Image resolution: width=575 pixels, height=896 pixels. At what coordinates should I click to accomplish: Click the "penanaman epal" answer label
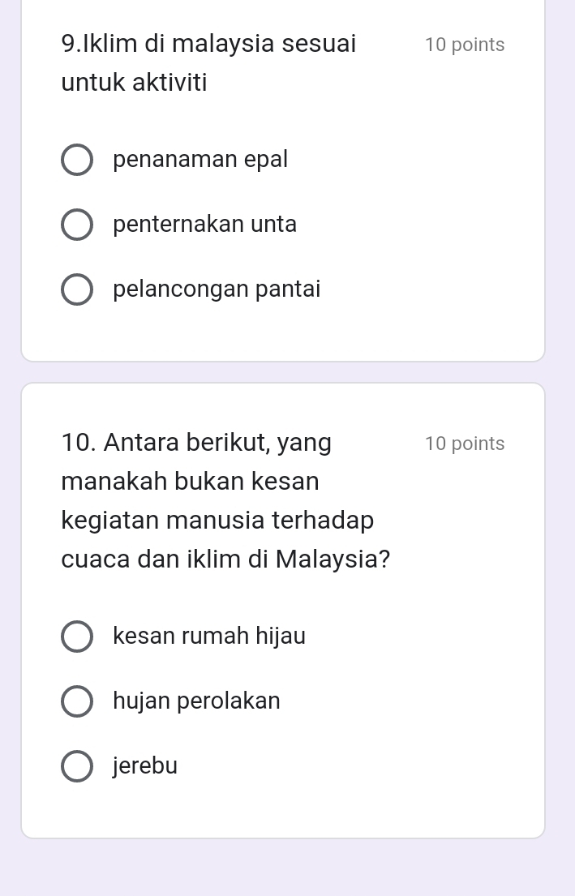200,160
